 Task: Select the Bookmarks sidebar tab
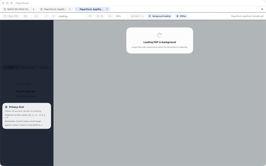click(28, 67)
